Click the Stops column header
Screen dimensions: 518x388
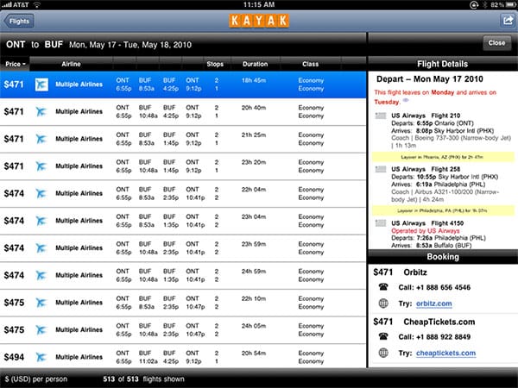click(x=215, y=64)
